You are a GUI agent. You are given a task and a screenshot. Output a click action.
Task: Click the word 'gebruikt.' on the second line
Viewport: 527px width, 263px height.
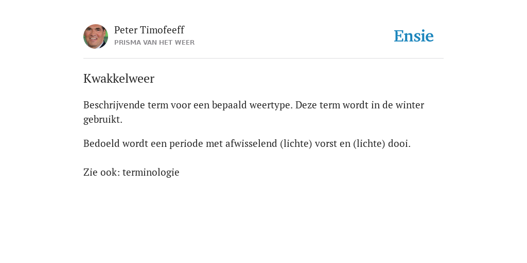tap(103, 120)
